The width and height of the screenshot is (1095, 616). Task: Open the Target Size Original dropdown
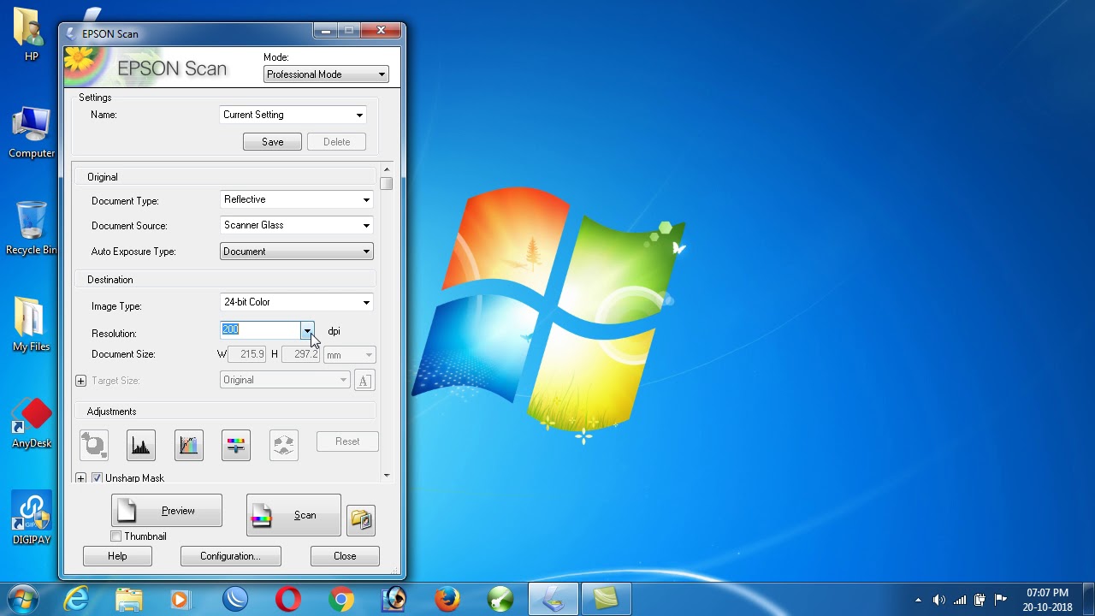[x=285, y=380]
